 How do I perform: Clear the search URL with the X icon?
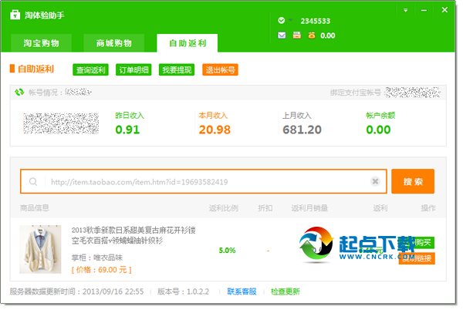[x=375, y=181]
